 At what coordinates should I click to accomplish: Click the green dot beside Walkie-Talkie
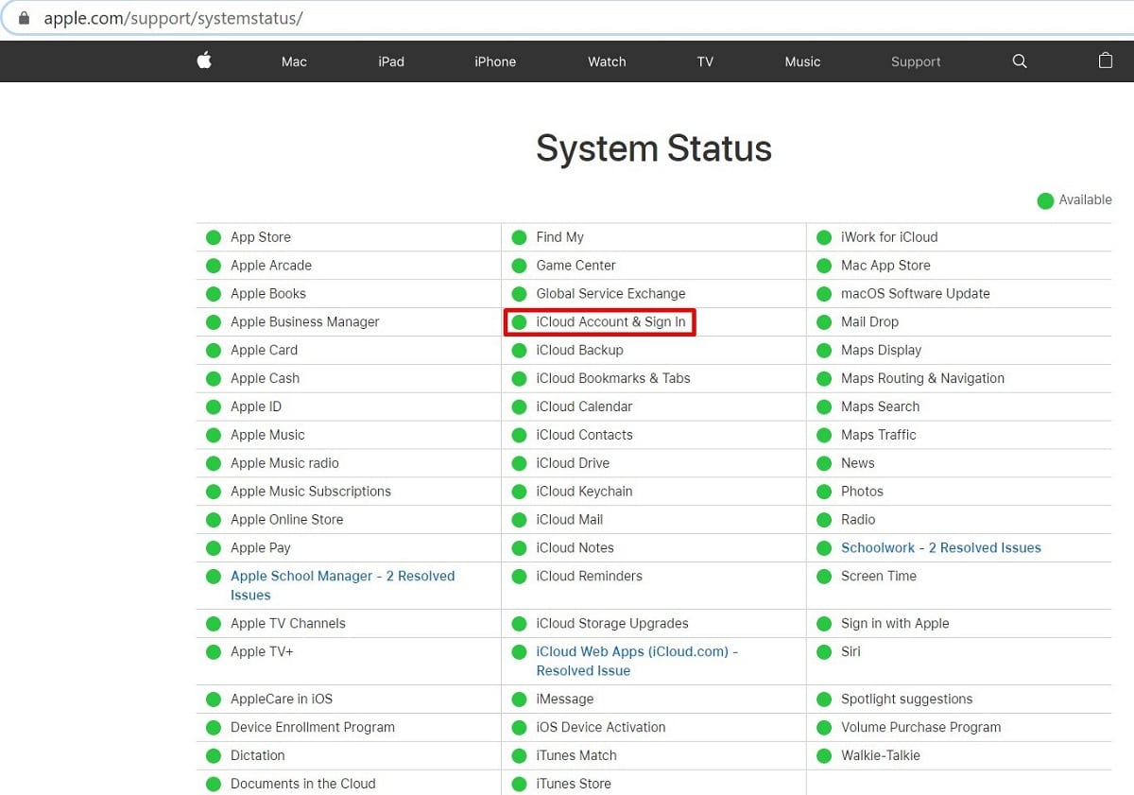point(824,756)
